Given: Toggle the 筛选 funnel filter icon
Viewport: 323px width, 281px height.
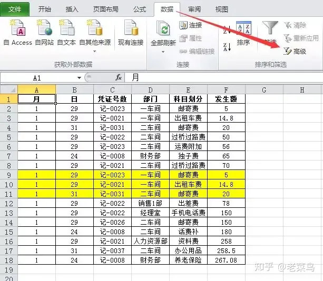Looking at the screenshot, I should [x=271, y=33].
